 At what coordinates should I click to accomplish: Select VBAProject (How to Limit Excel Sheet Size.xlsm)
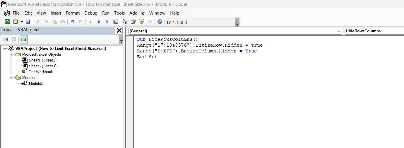click(x=61, y=49)
